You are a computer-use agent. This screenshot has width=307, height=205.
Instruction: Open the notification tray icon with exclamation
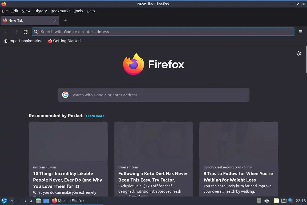pyautogui.click(x=291, y=200)
